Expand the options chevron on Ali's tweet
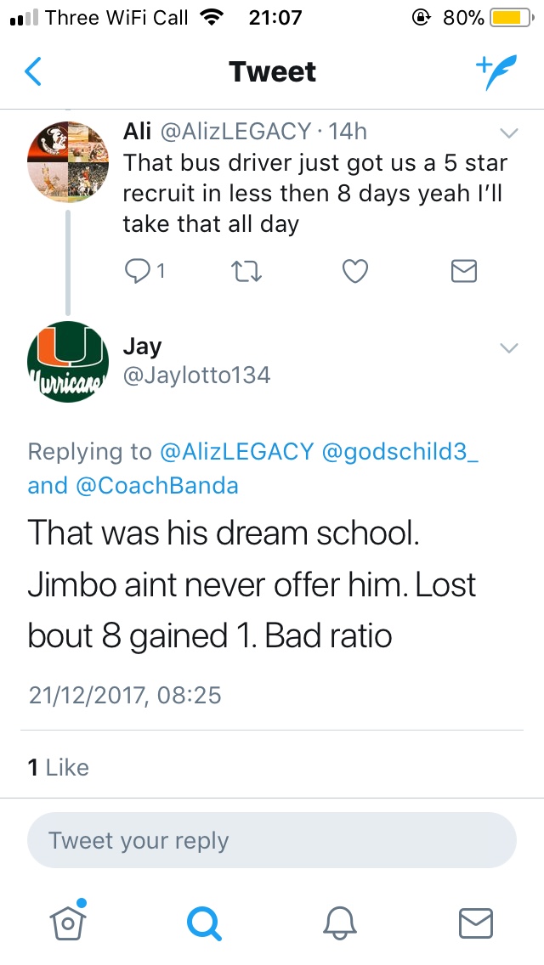Viewport: 544px width, 965px height. tap(508, 133)
